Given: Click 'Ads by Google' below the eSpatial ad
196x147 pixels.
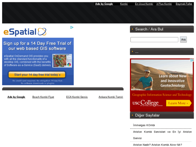Looking at the screenshot, I should (x=16, y=97).
